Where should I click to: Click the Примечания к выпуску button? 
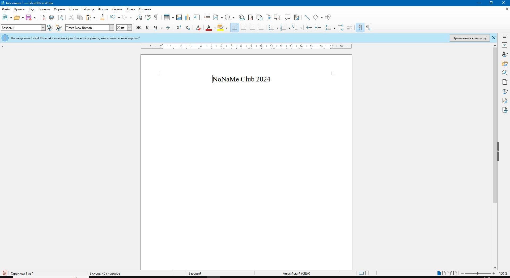[x=470, y=38]
